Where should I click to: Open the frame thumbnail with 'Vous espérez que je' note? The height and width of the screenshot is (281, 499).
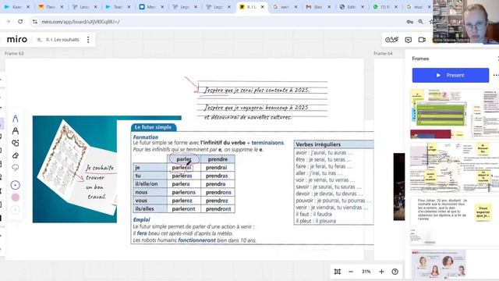(x=455, y=221)
